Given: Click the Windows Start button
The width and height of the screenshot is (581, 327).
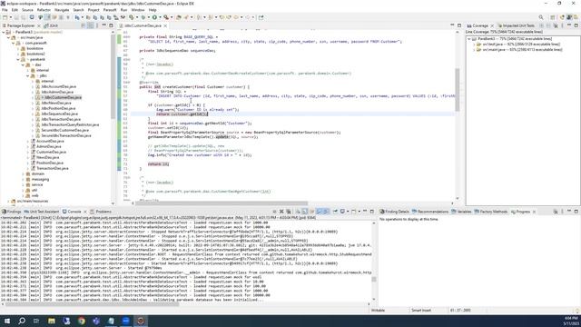Looking at the screenshot, I should (x=7, y=321).
